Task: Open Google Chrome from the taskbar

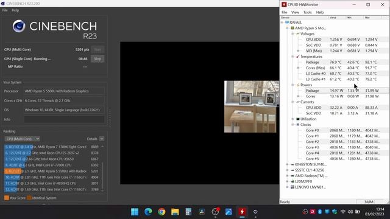Action: pos(161,212)
